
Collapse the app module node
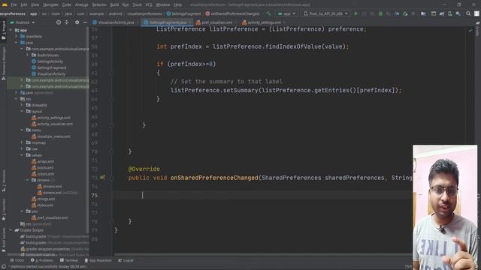pos(11,30)
